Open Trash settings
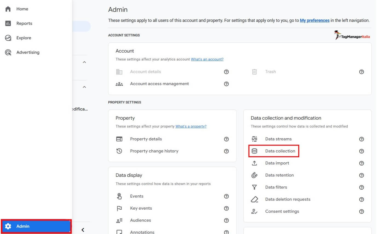 coord(270,72)
